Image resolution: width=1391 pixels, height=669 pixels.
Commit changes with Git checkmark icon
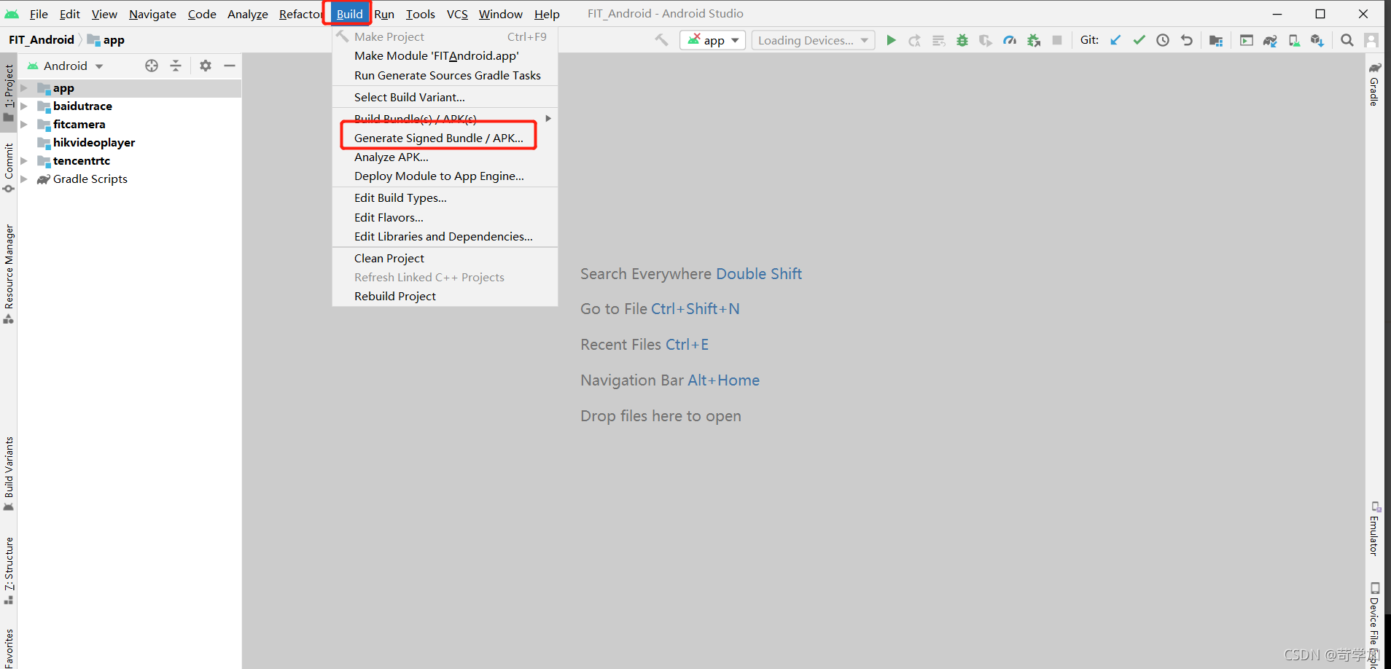(x=1139, y=40)
